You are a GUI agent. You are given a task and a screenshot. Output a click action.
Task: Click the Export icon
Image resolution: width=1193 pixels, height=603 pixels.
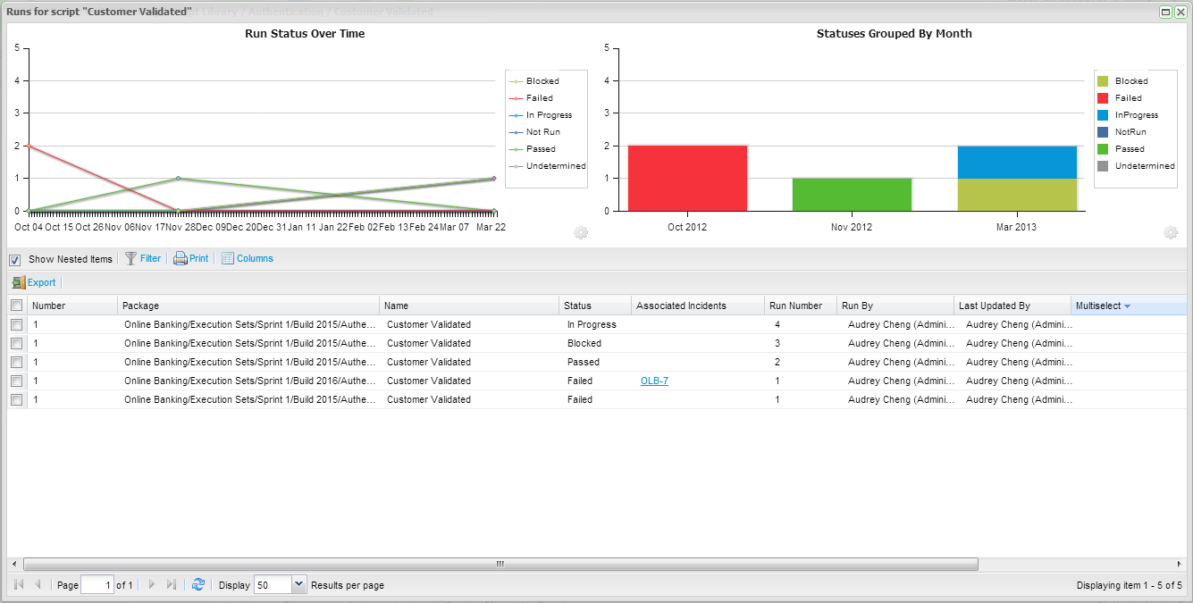click(19, 282)
